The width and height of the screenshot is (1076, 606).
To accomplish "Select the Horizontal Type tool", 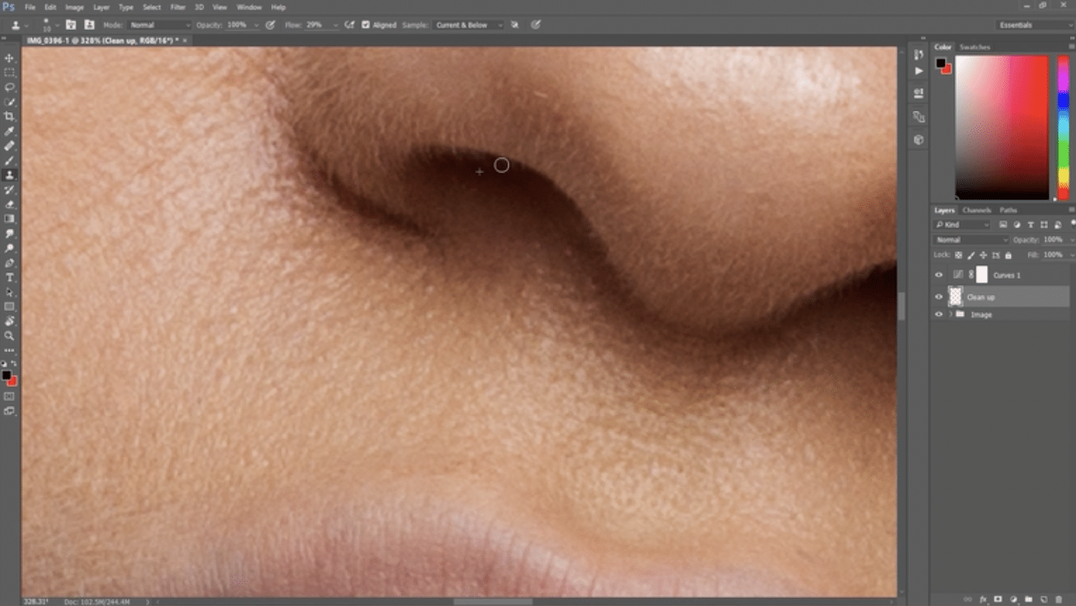I will 10,278.
